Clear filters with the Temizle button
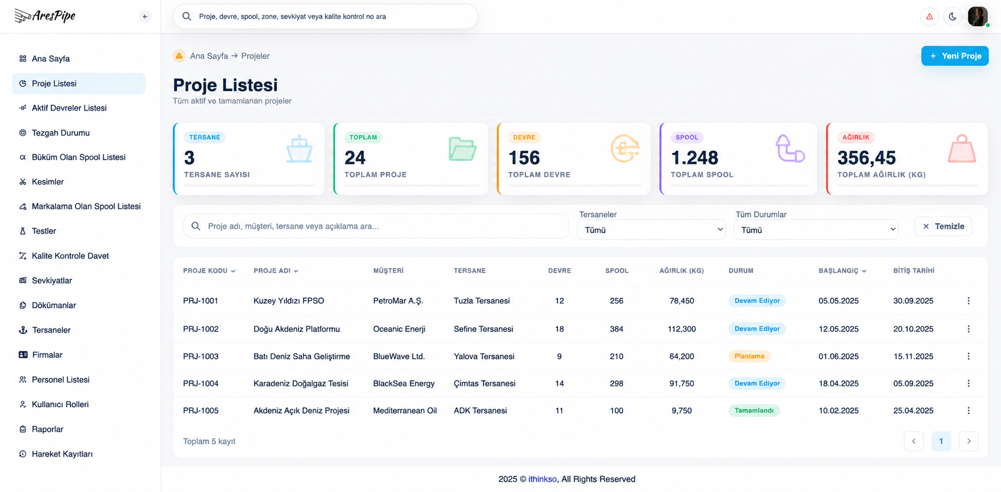Image resolution: width=1001 pixels, height=492 pixels. (x=943, y=226)
